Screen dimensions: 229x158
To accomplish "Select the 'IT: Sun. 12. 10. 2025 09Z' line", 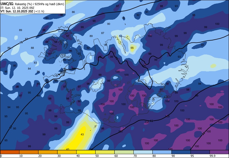I will pyautogui.click(x=17, y=8).
